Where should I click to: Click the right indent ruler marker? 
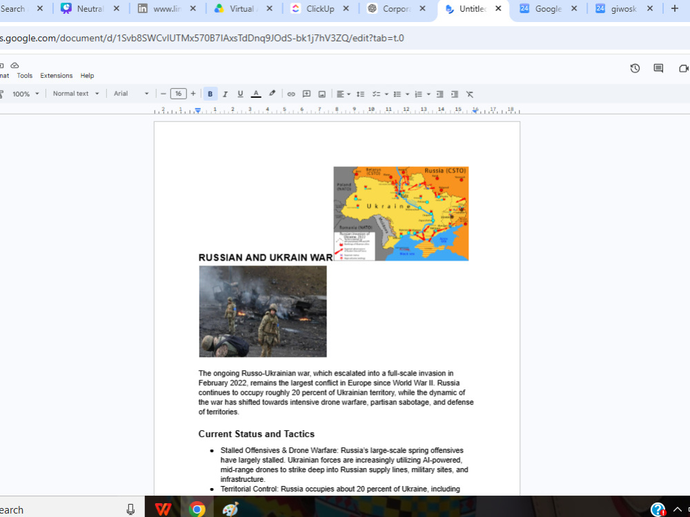(x=475, y=111)
